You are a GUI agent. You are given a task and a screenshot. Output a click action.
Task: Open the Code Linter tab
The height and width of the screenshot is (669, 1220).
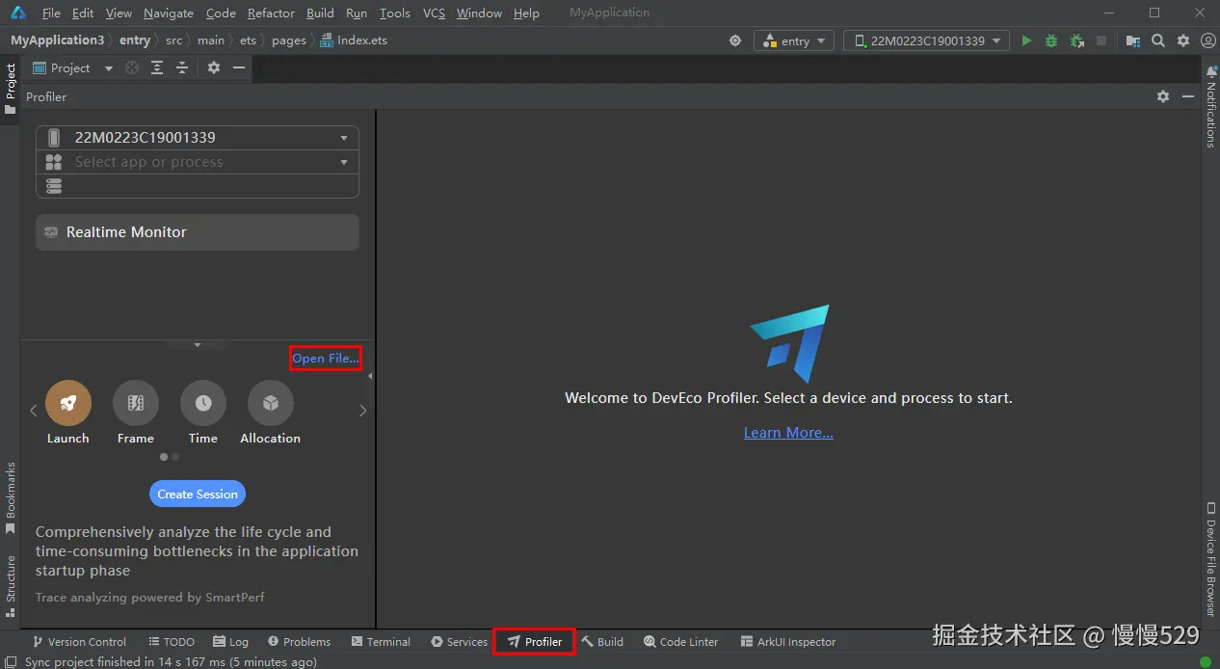(x=681, y=642)
